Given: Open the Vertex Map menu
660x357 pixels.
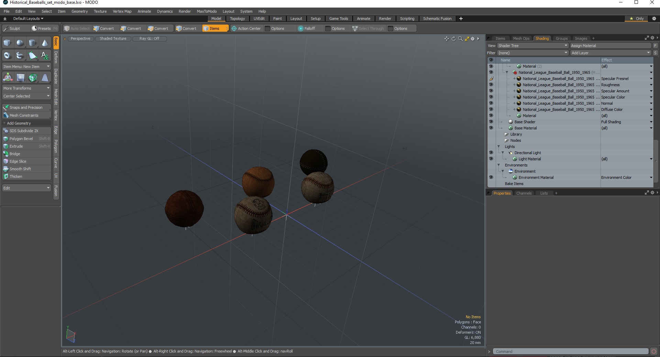Looking at the screenshot, I should pos(122,11).
